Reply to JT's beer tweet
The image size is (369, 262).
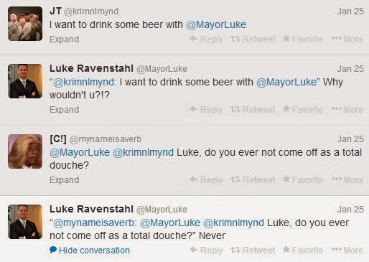click(x=206, y=39)
